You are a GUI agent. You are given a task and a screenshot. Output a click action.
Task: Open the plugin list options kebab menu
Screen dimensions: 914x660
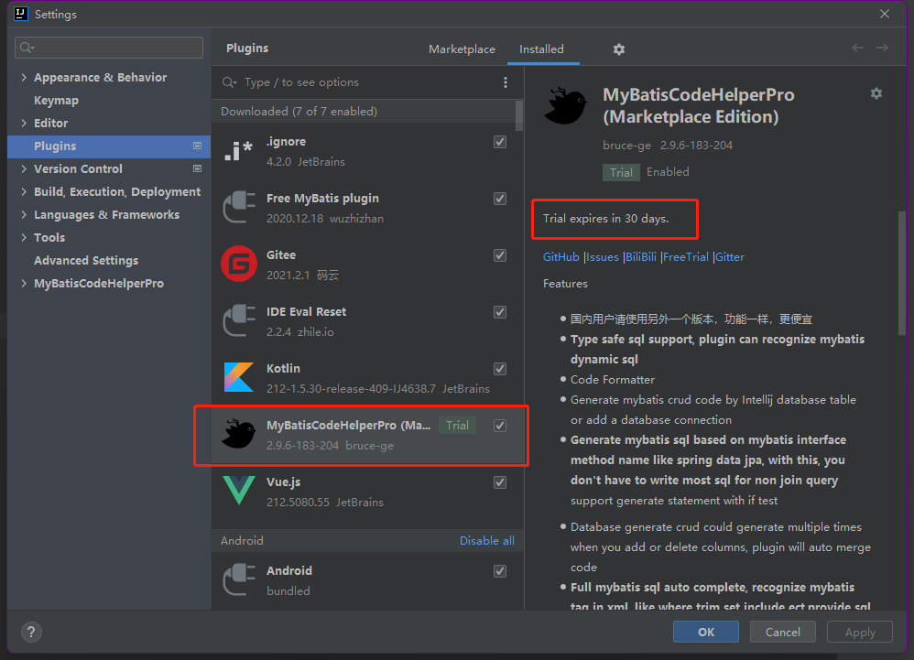(x=506, y=82)
